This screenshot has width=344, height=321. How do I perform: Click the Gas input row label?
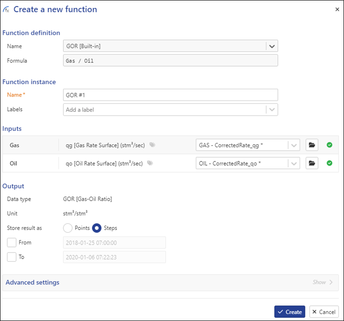(x=14, y=145)
